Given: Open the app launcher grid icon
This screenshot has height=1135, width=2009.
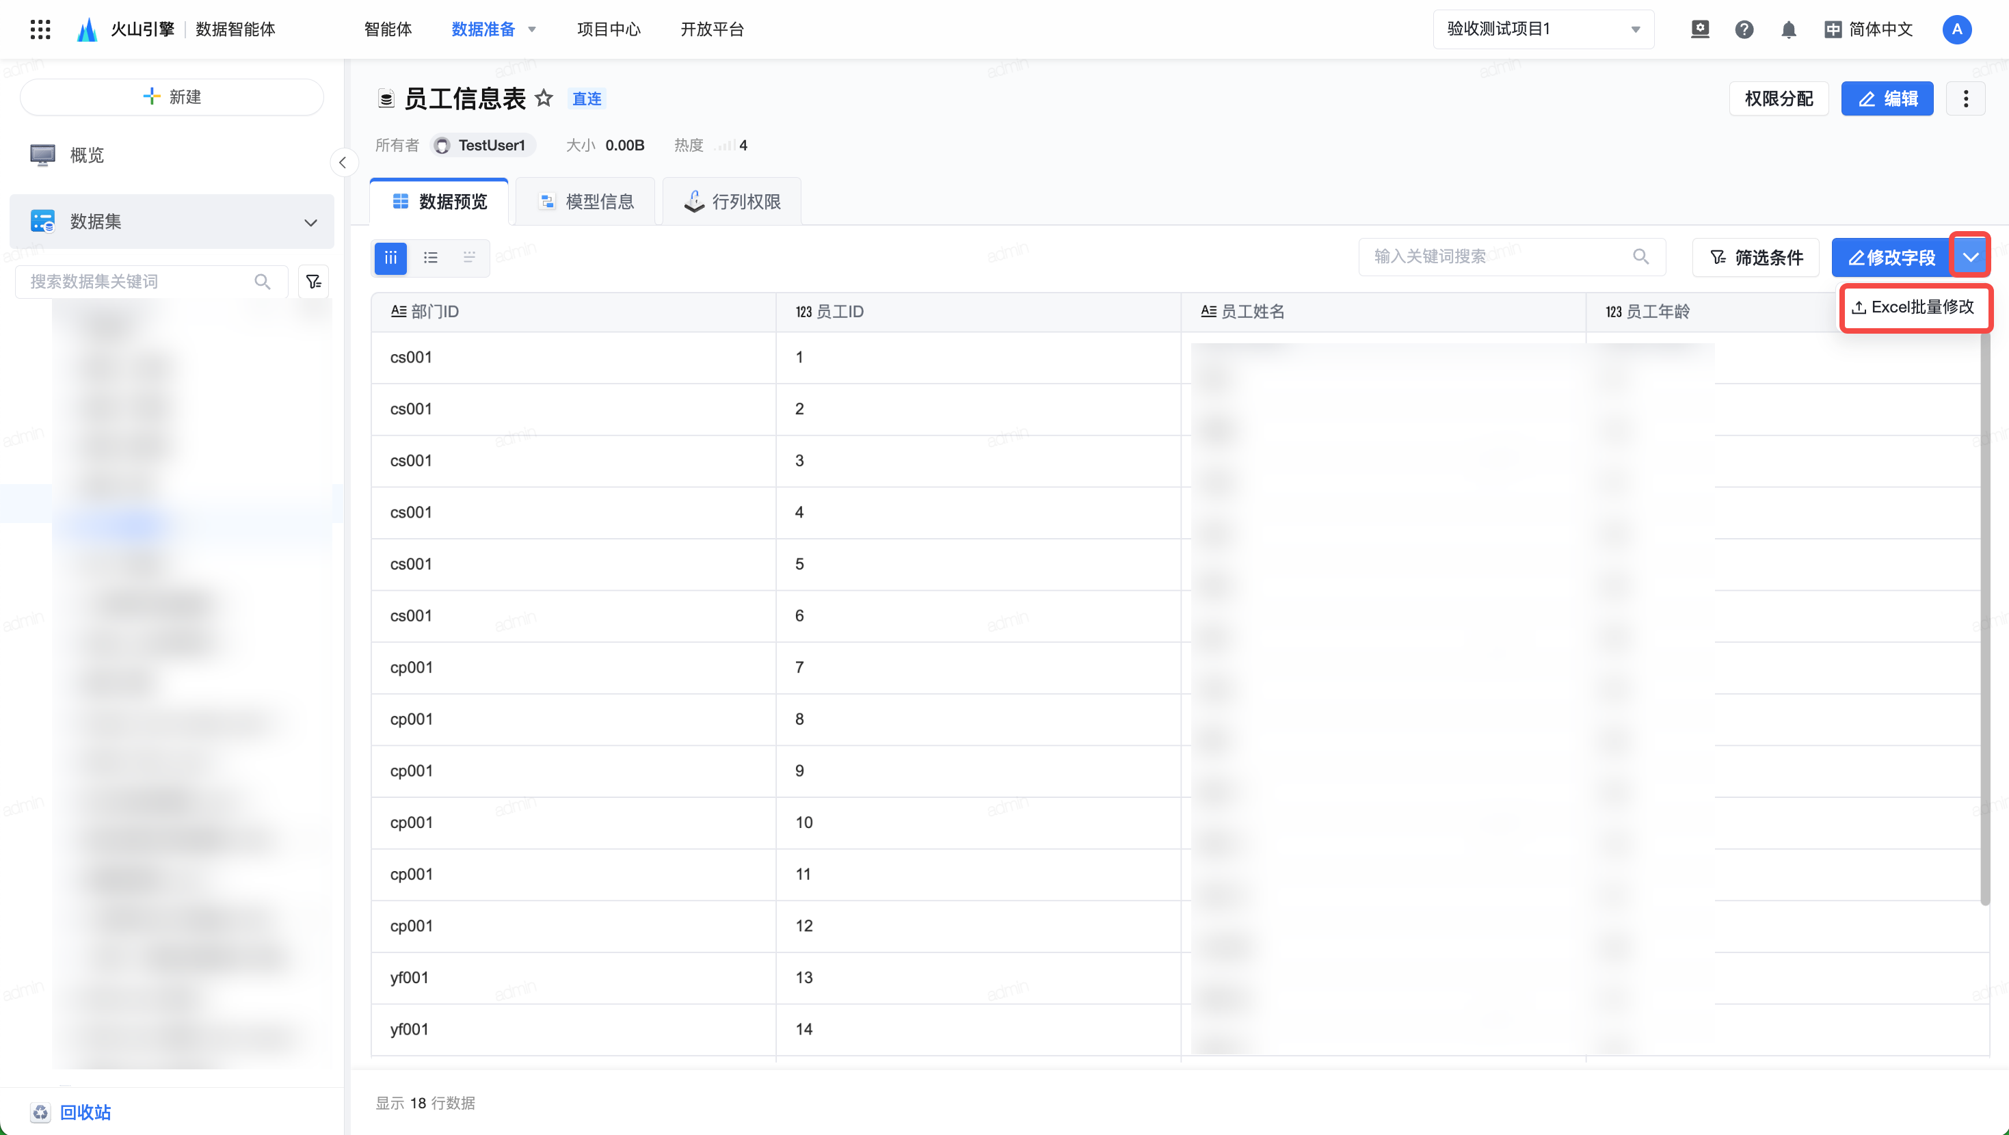Looking at the screenshot, I should [x=40, y=29].
